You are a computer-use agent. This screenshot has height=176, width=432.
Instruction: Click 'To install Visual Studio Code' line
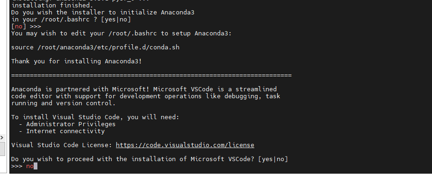(x=95, y=117)
